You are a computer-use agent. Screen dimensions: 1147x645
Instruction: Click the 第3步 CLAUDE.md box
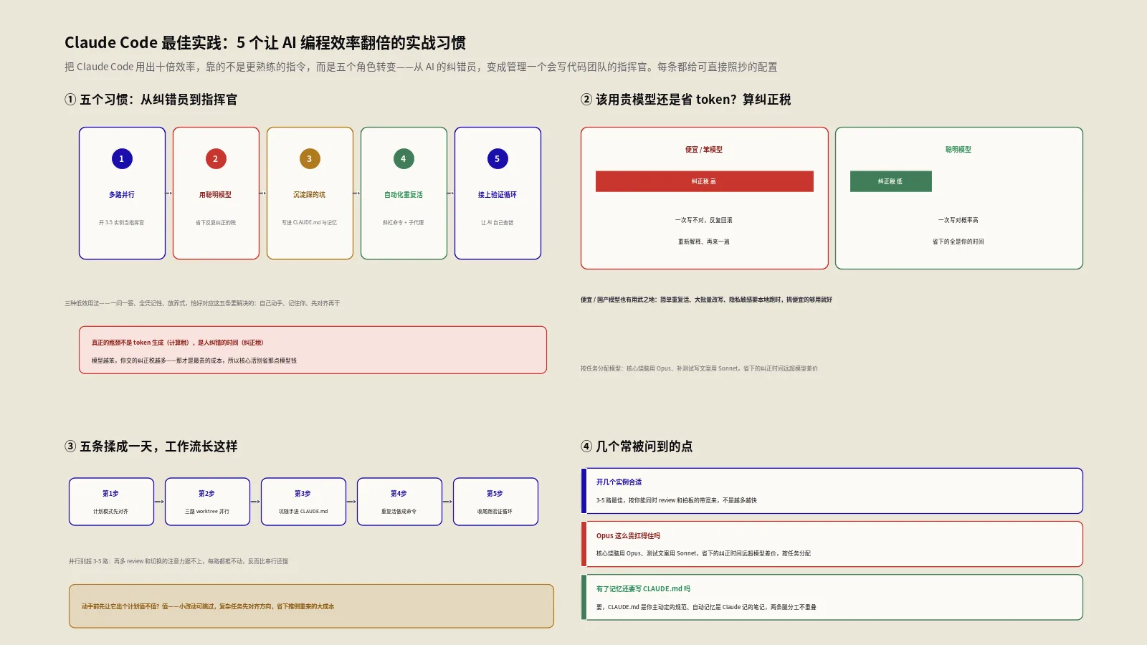(x=303, y=502)
